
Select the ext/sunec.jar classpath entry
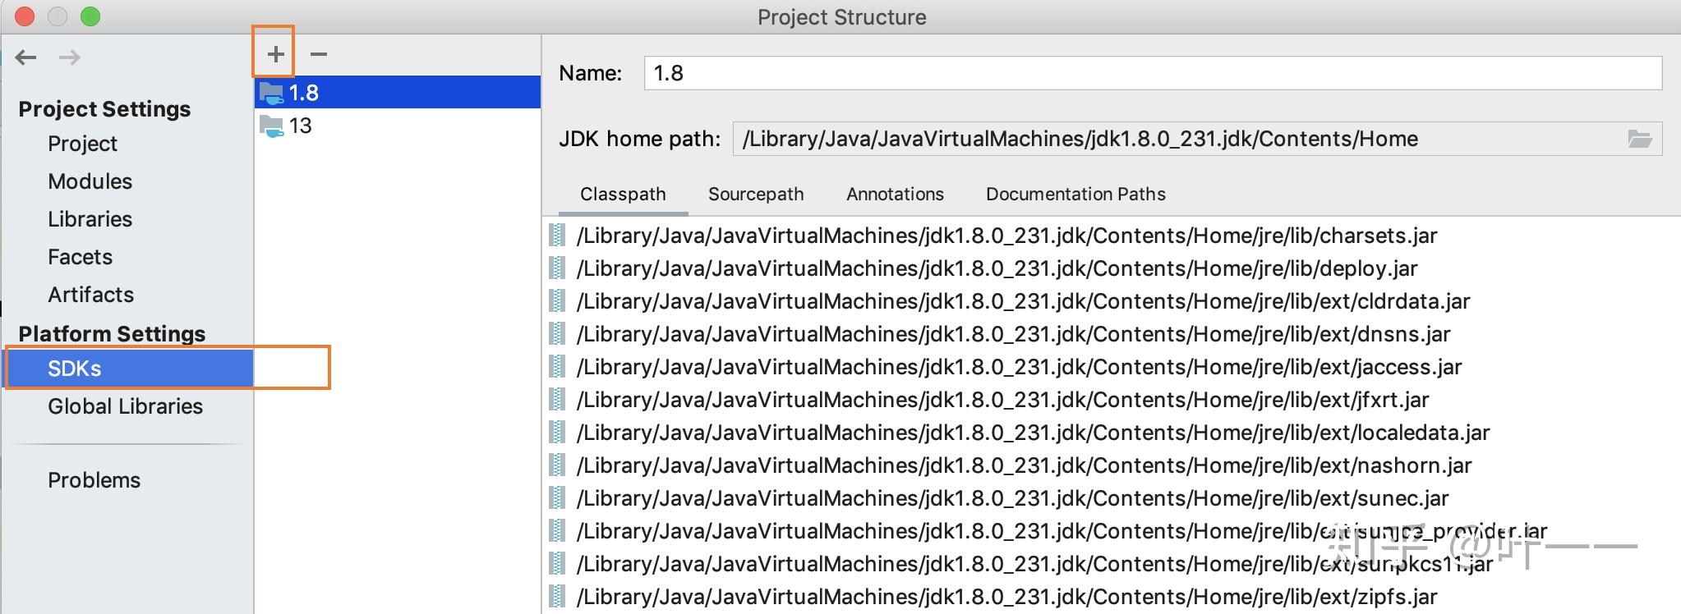1012,498
